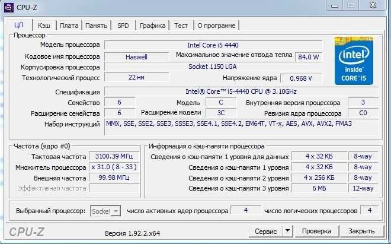Screen dimensions: 391x244
Task: Click the CPU-Z app icon in title bar
Action: click(x=9, y=8)
